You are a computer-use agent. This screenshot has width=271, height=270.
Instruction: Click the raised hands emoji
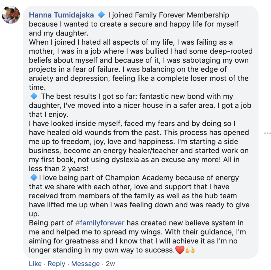point(190,250)
